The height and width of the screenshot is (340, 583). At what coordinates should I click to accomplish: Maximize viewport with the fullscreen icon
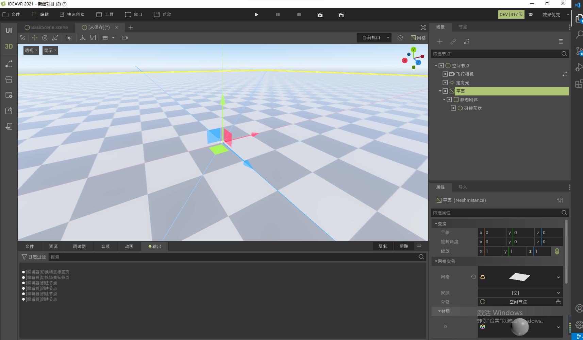point(423,28)
